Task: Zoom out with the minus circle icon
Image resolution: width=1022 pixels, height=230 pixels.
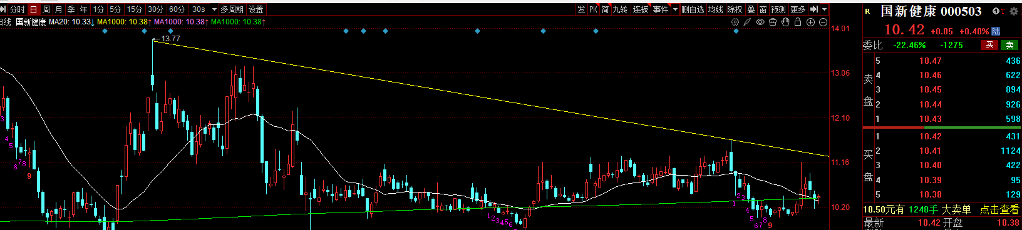Action: coord(823,22)
